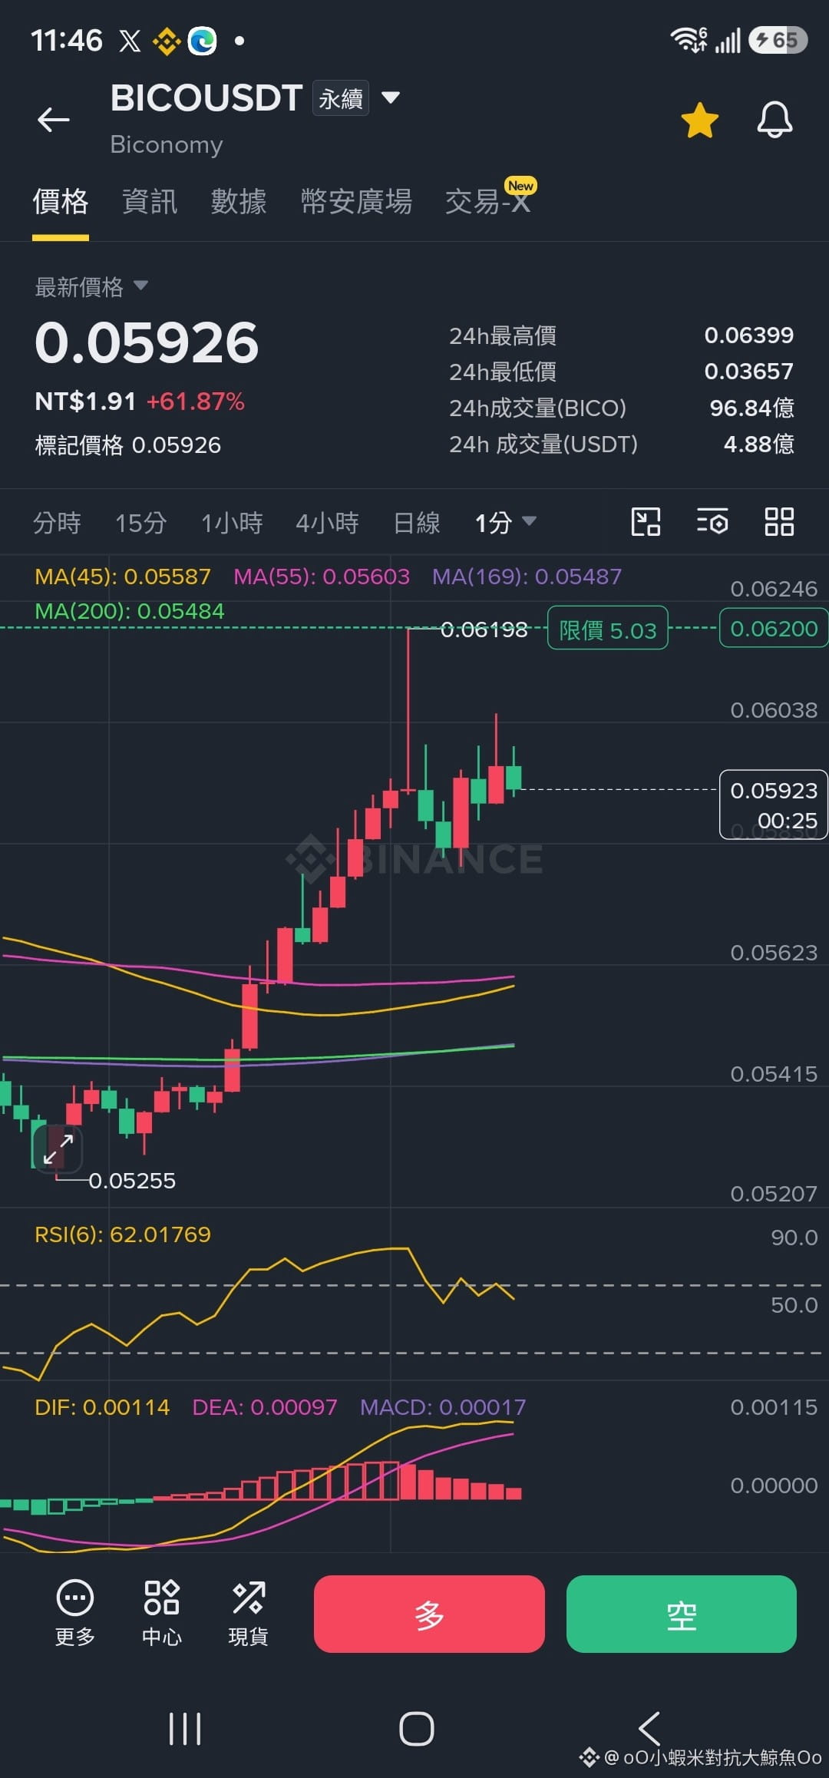The image size is (829, 1778).
Task: Go back using the header arrow
Action: point(54,120)
